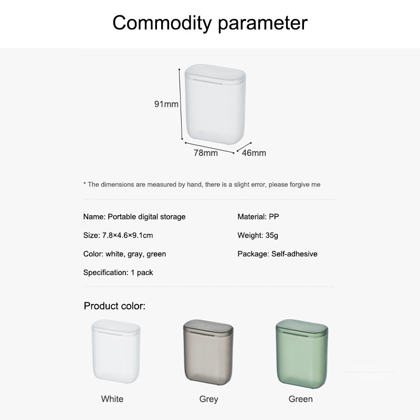The image size is (420, 420).
Task: Click the 78mm width label
Action: point(206,153)
